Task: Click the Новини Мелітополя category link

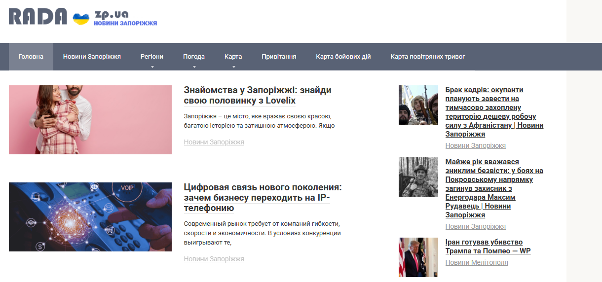Action: tap(477, 262)
